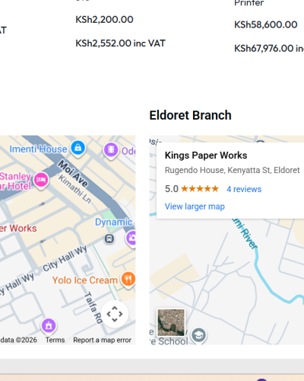Click the Imenti House map label

[38, 149]
